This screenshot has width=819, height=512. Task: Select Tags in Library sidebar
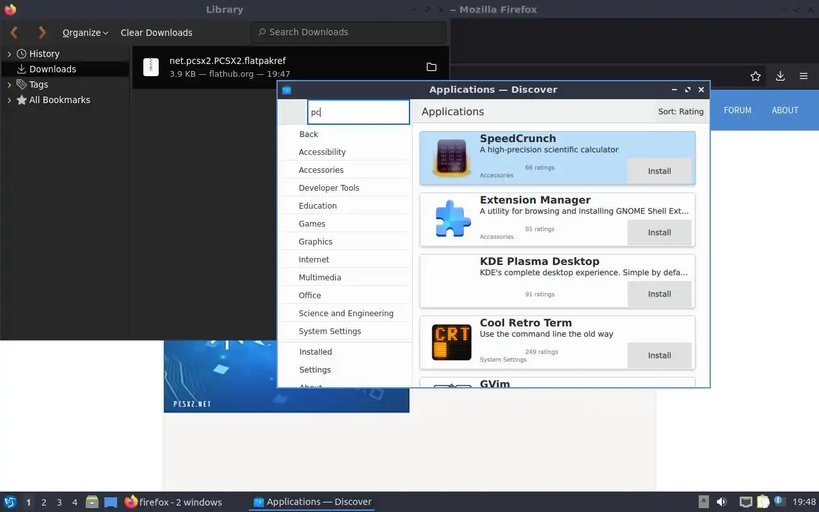tap(38, 84)
